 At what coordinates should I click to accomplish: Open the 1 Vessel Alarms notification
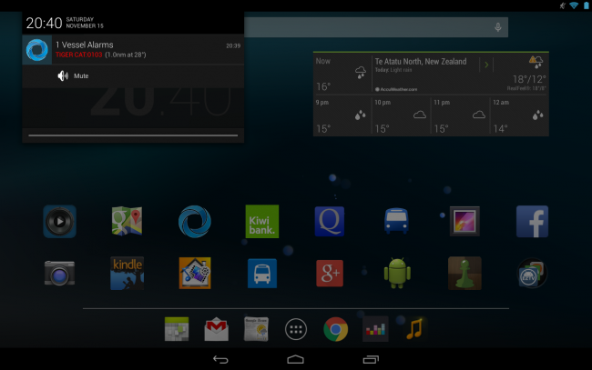tap(133, 50)
